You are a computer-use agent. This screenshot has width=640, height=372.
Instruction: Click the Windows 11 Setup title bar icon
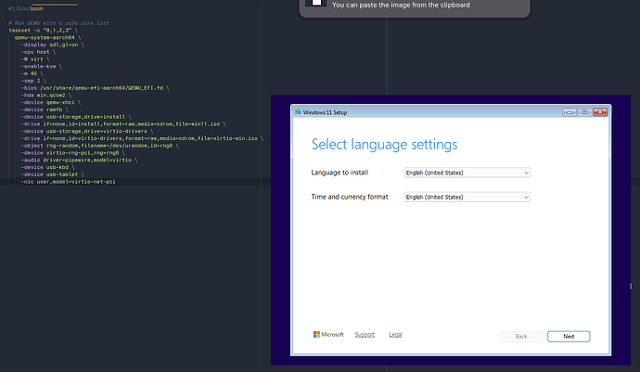point(298,112)
